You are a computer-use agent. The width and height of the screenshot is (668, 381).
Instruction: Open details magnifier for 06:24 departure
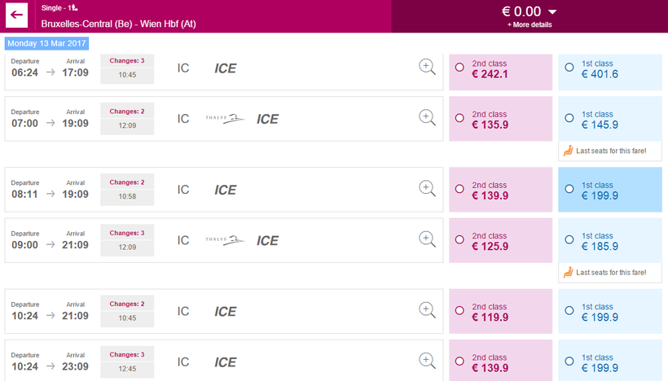(427, 68)
